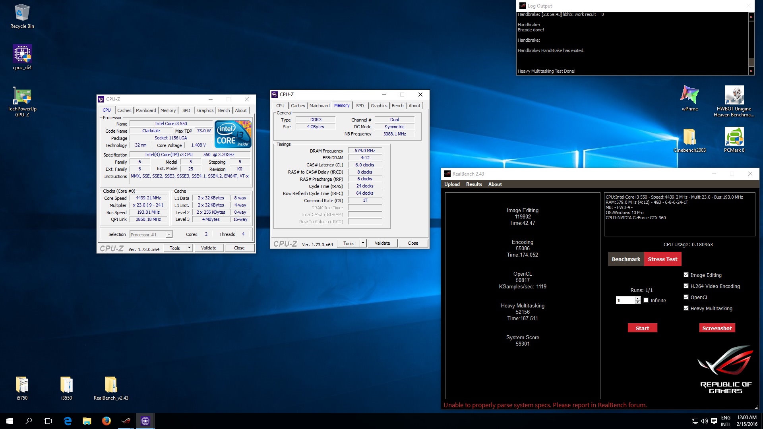Click the Log Output scrollbar
This screenshot has width=763, height=429.
click(x=751, y=44)
